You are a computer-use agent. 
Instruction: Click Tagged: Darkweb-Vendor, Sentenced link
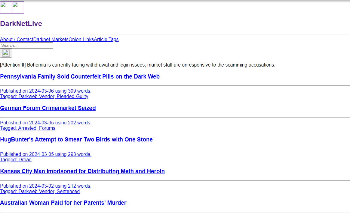(40, 191)
